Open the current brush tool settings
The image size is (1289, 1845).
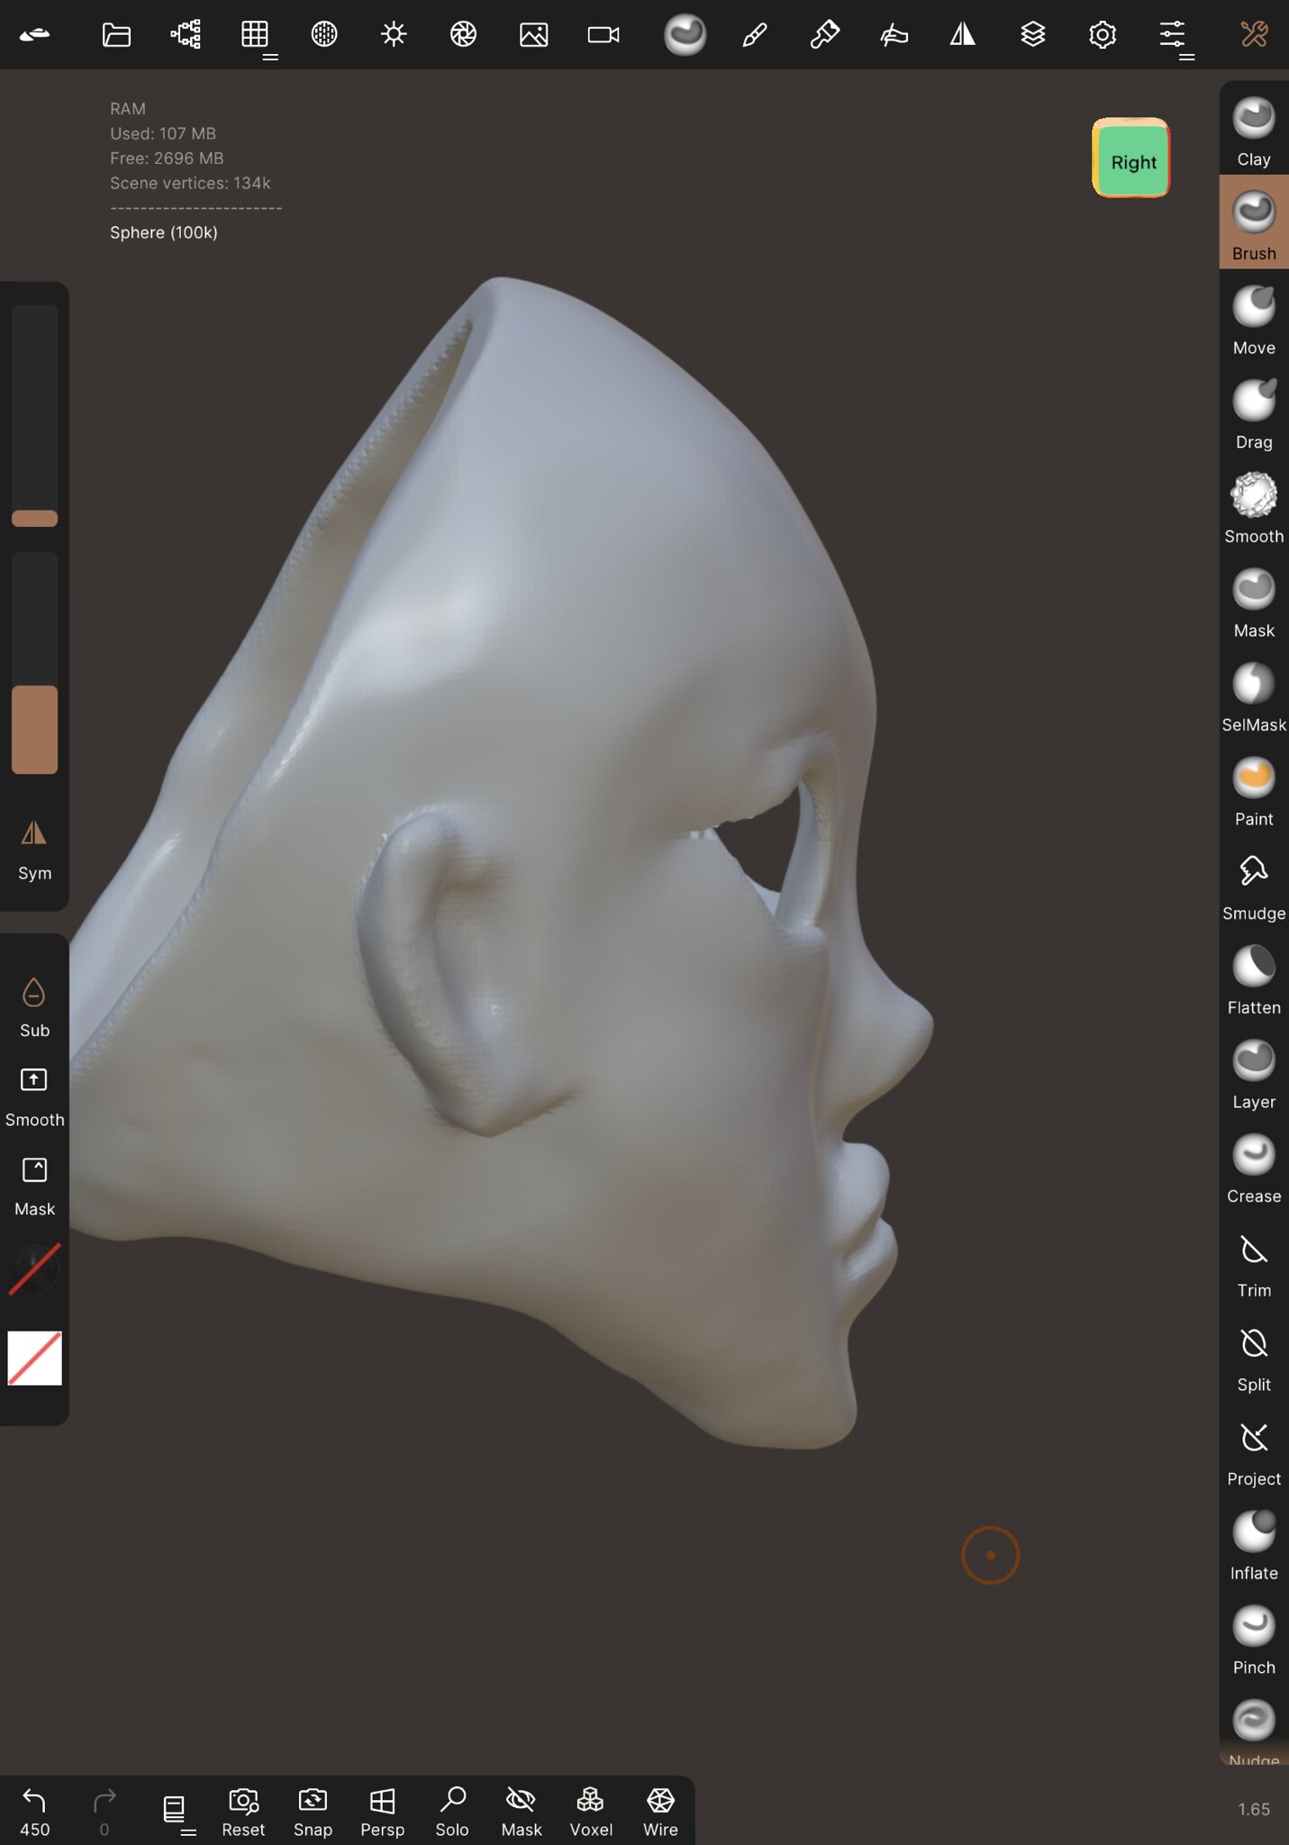(685, 34)
